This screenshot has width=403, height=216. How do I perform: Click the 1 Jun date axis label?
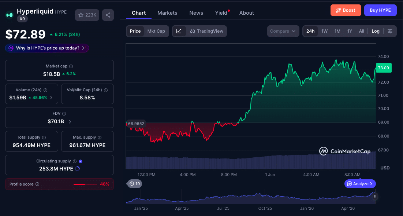click(x=270, y=175)
